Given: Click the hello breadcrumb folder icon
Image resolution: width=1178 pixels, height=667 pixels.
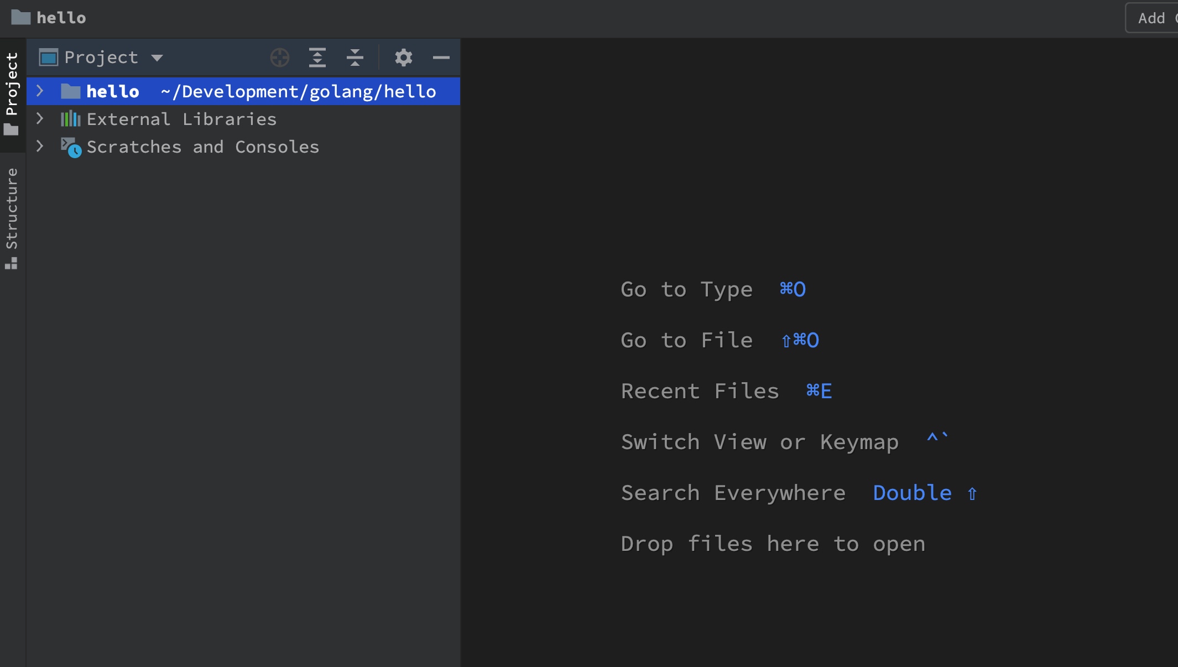Looking at the screenshot, I should point(21,18).
